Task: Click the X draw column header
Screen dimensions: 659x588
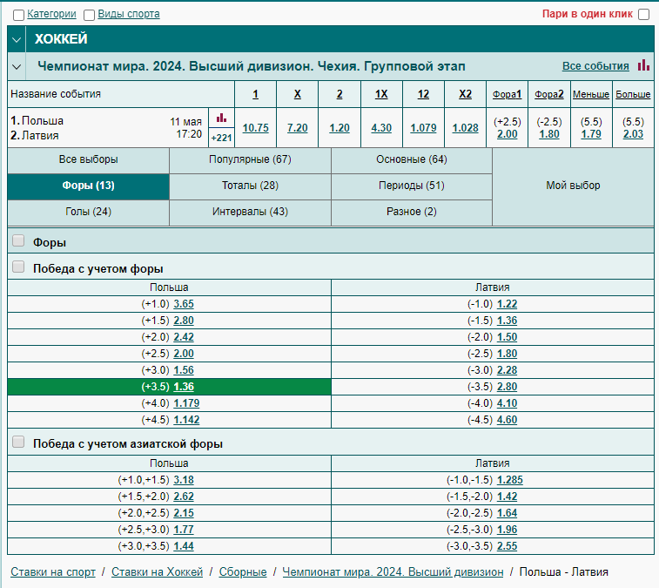Action: coord(297,94)
